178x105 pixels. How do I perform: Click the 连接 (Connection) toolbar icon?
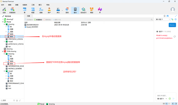click(x=4, y=10)
